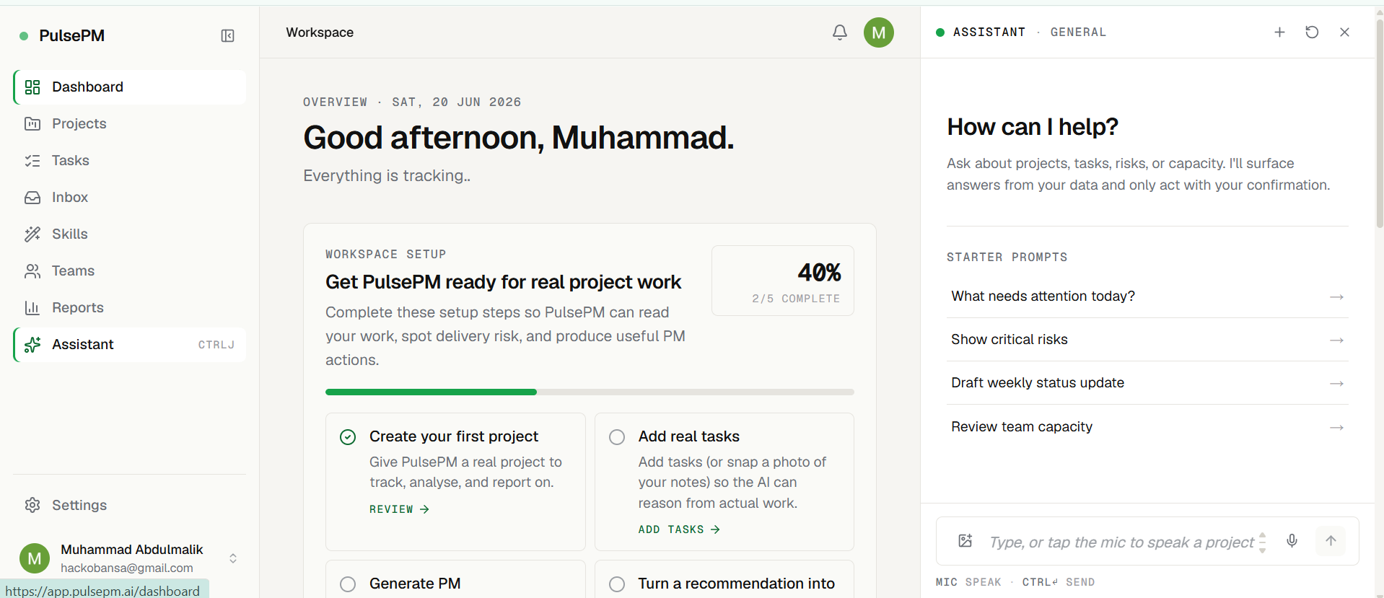
Task: Click arrow beside Show critical risks
Action: [1336, 340]
